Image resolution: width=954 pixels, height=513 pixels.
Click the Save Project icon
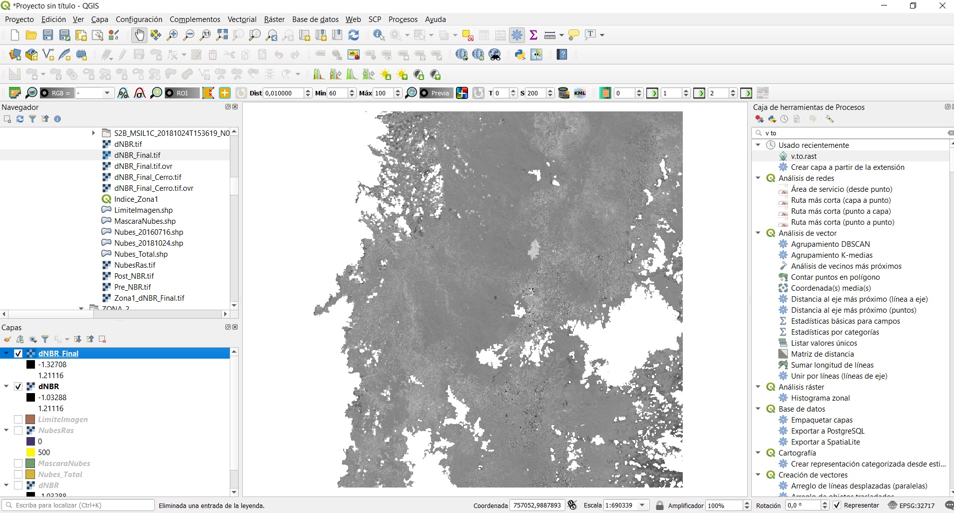click(48, 35)
